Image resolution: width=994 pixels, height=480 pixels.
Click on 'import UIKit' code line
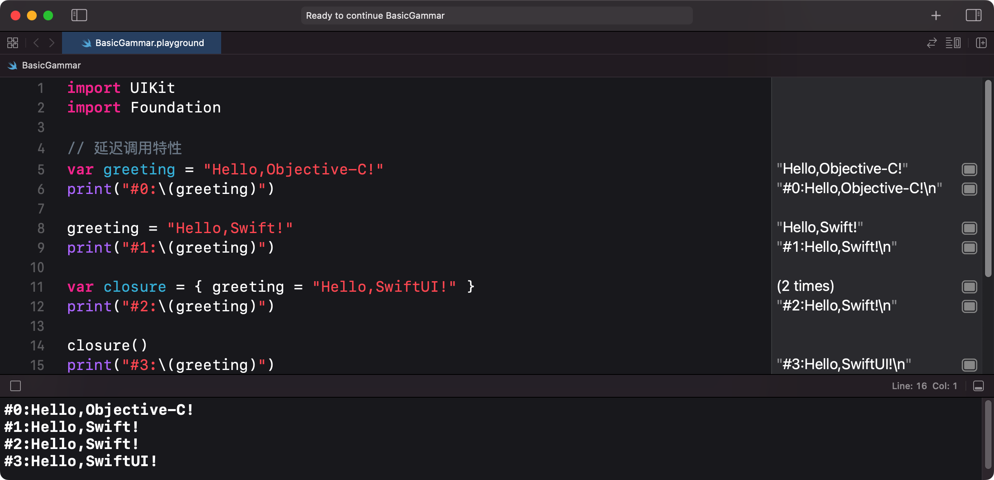[x=121, y=88]
